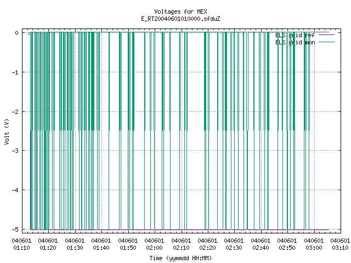This screenshot has height=263, width=351.
Task: Click the y-axis tick label -2
Action: pos(15,112)
